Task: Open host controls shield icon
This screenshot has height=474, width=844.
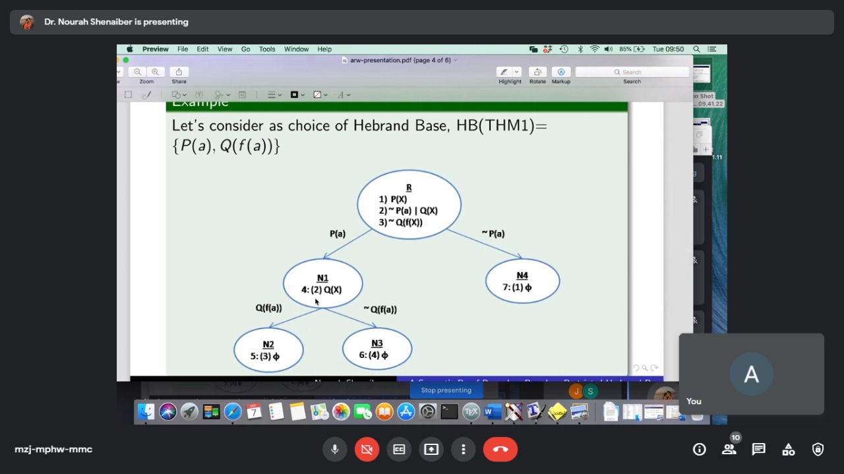Action: pyautogui.click(x=818, y=450)
